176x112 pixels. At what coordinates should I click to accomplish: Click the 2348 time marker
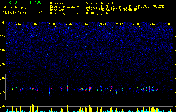[136, 24]
